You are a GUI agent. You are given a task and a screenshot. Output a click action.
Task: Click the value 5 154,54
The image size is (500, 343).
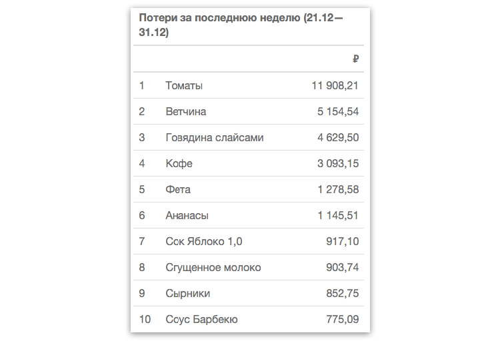tap(338, 112)
